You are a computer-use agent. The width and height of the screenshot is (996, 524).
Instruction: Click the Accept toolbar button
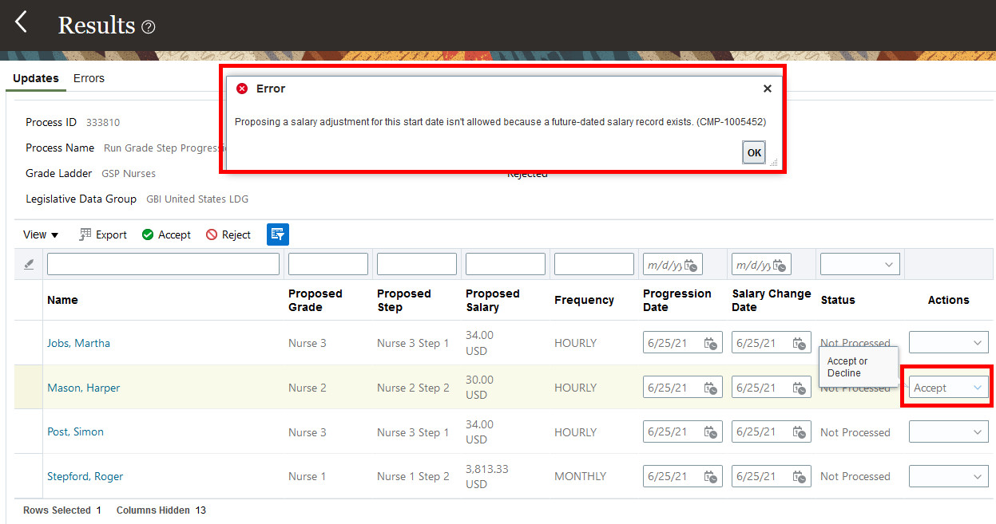click(x=166, y=234)
